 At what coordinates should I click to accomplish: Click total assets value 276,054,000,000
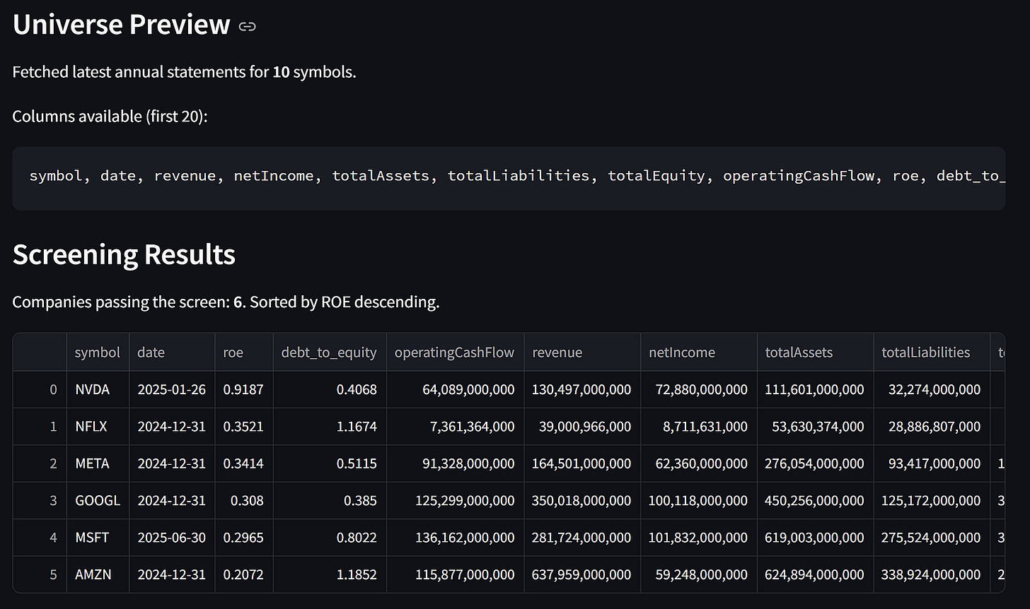[815, 463]
